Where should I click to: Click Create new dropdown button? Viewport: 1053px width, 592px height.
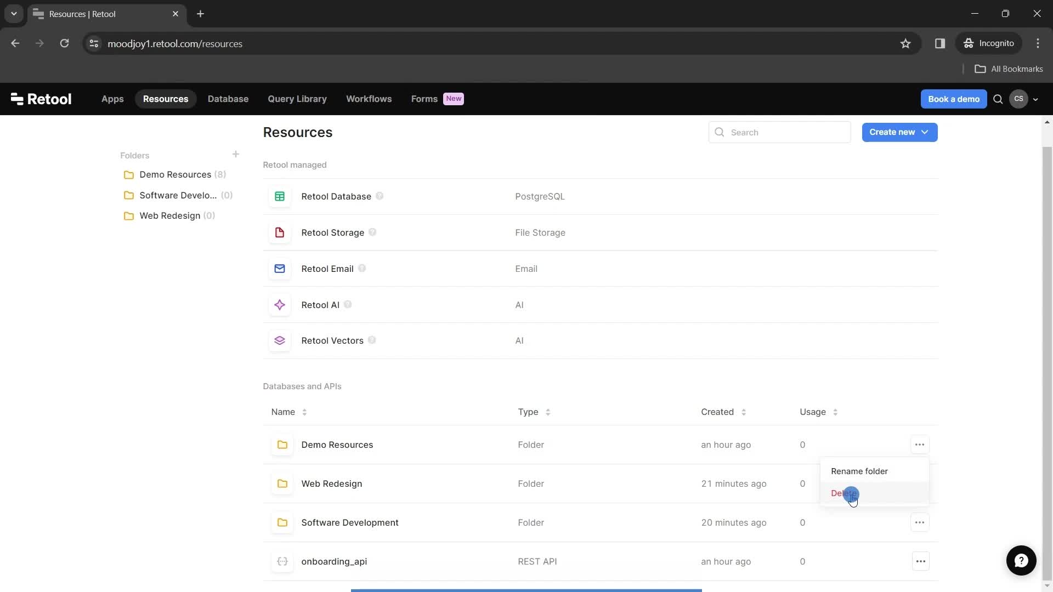(x=899, y=132)
